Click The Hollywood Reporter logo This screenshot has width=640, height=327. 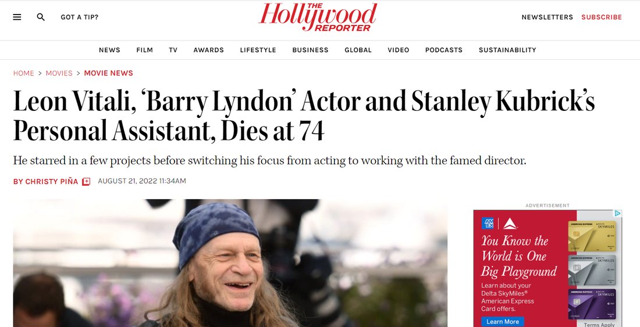point(318,17)
